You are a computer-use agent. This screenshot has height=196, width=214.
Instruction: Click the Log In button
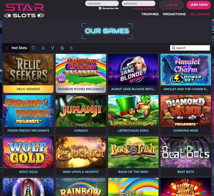(171, 5)
